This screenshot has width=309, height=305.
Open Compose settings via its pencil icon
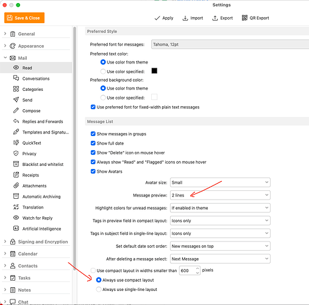point(16,110)
